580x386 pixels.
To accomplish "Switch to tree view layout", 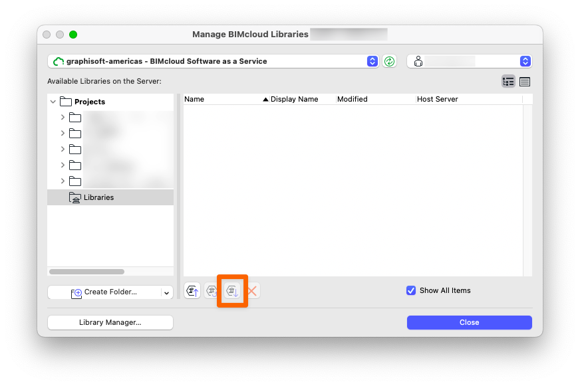I will [x=508, y=82].
